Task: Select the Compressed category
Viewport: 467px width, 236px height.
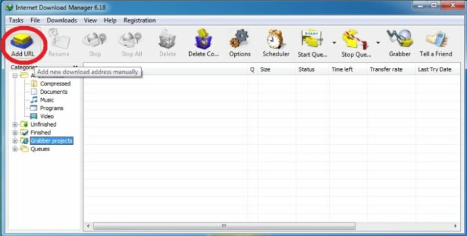Action: pos(55,84)
